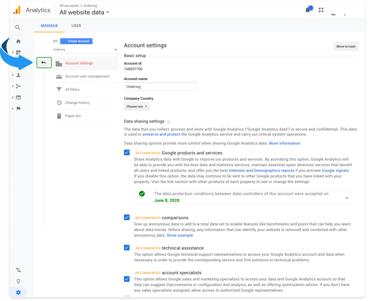Screen dimensions: 368x301
Task: Uncheck Google products and services checkbox
Action: pos(127,153)
